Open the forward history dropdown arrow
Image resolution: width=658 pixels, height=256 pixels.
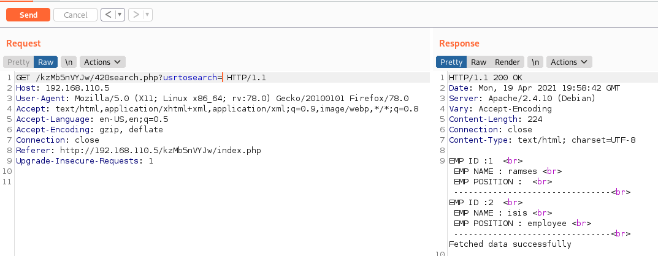click(x=147, y=15)
